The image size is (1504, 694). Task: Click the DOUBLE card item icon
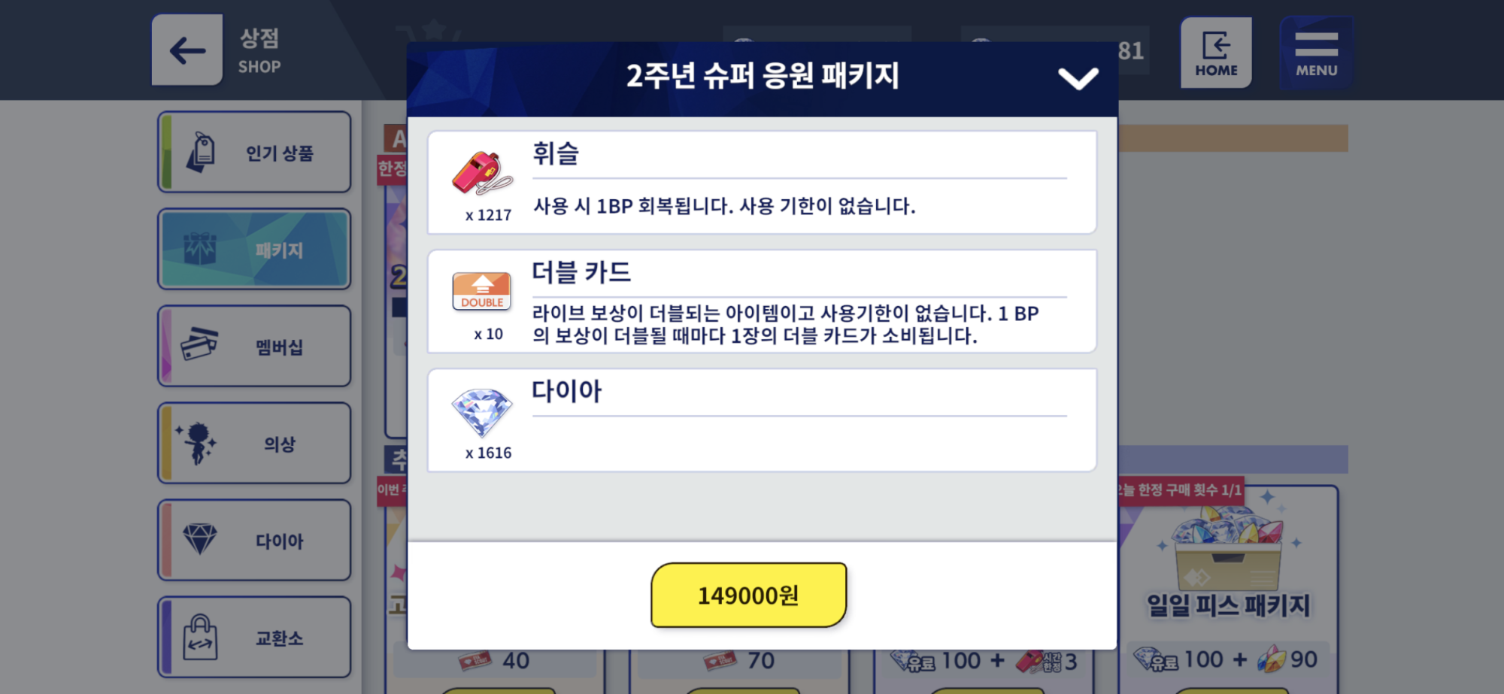pyautogui.click(x=482, y=292)
